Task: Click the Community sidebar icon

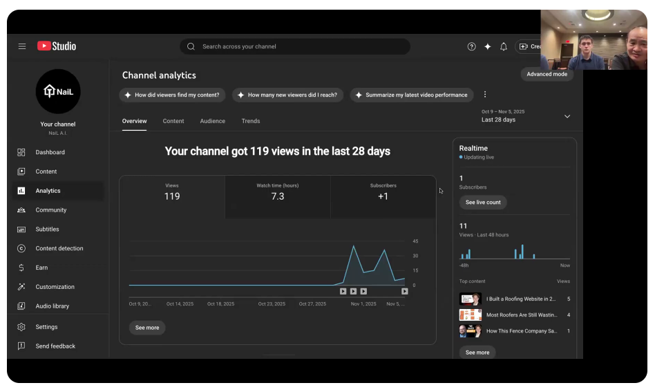Action: 21,209
